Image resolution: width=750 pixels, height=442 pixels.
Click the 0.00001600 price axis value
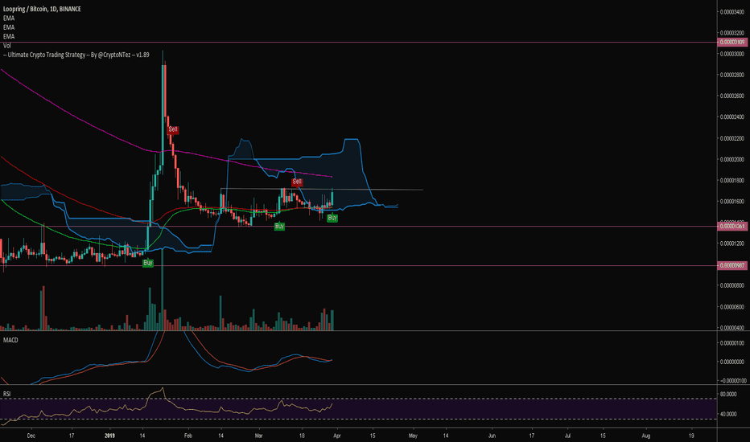pos(732,202)
